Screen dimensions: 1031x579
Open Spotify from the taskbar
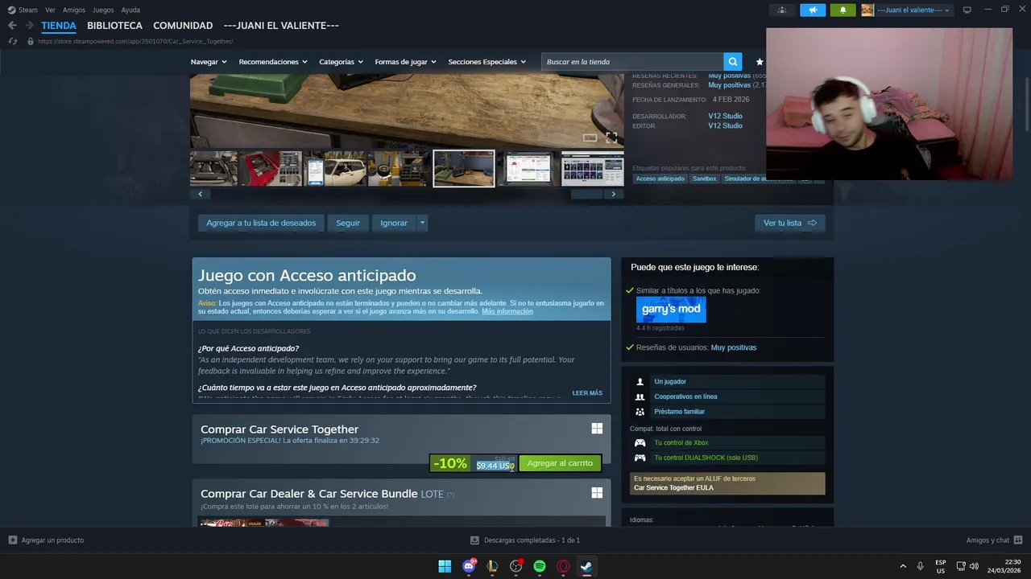(540, 566)
